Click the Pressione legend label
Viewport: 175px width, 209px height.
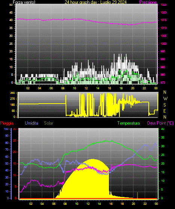point(148,2)
